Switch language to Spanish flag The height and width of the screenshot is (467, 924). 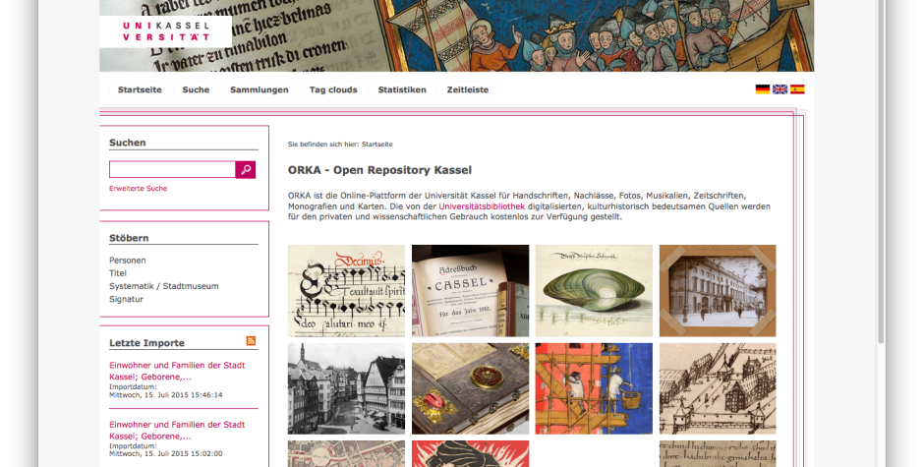(x=797, y=89)
